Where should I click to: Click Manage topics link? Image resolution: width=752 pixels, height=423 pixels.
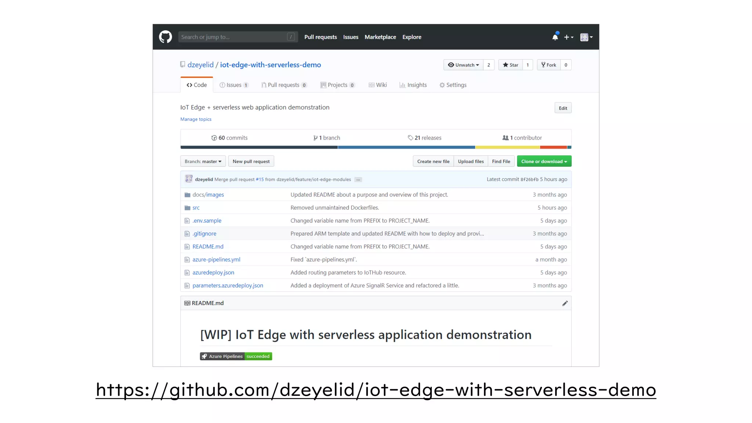(196, 119)
